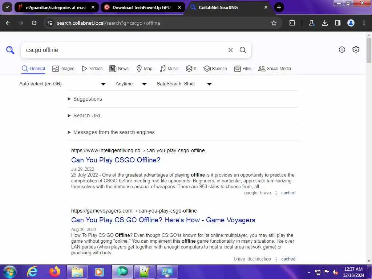Viewport: 372px width, 279px height.
Task: Click the intelligentliving.co URL
Action: pos(138,151)
